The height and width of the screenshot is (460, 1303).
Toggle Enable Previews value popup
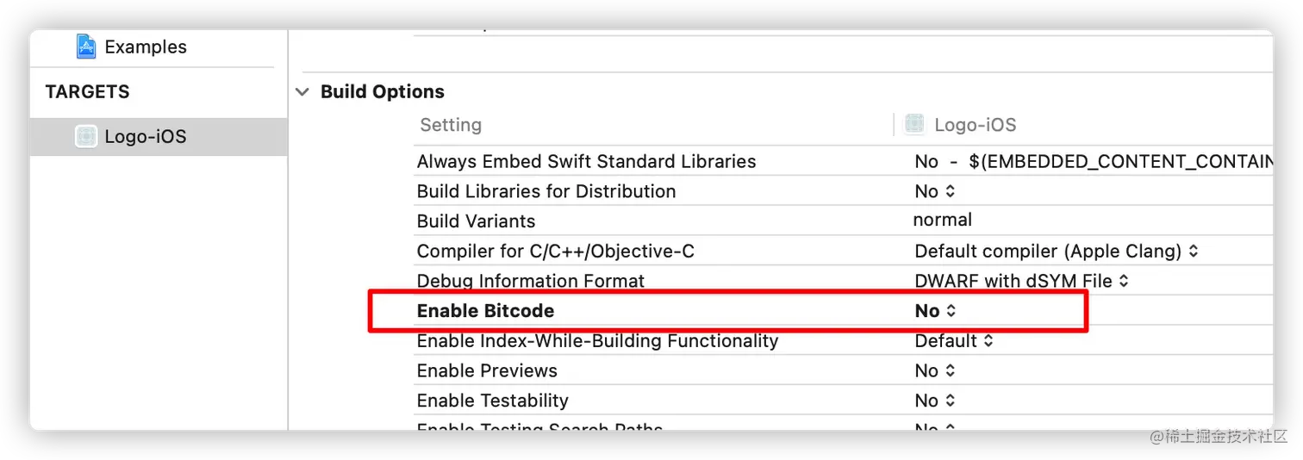pyautogui.click(x=935, y=370)
